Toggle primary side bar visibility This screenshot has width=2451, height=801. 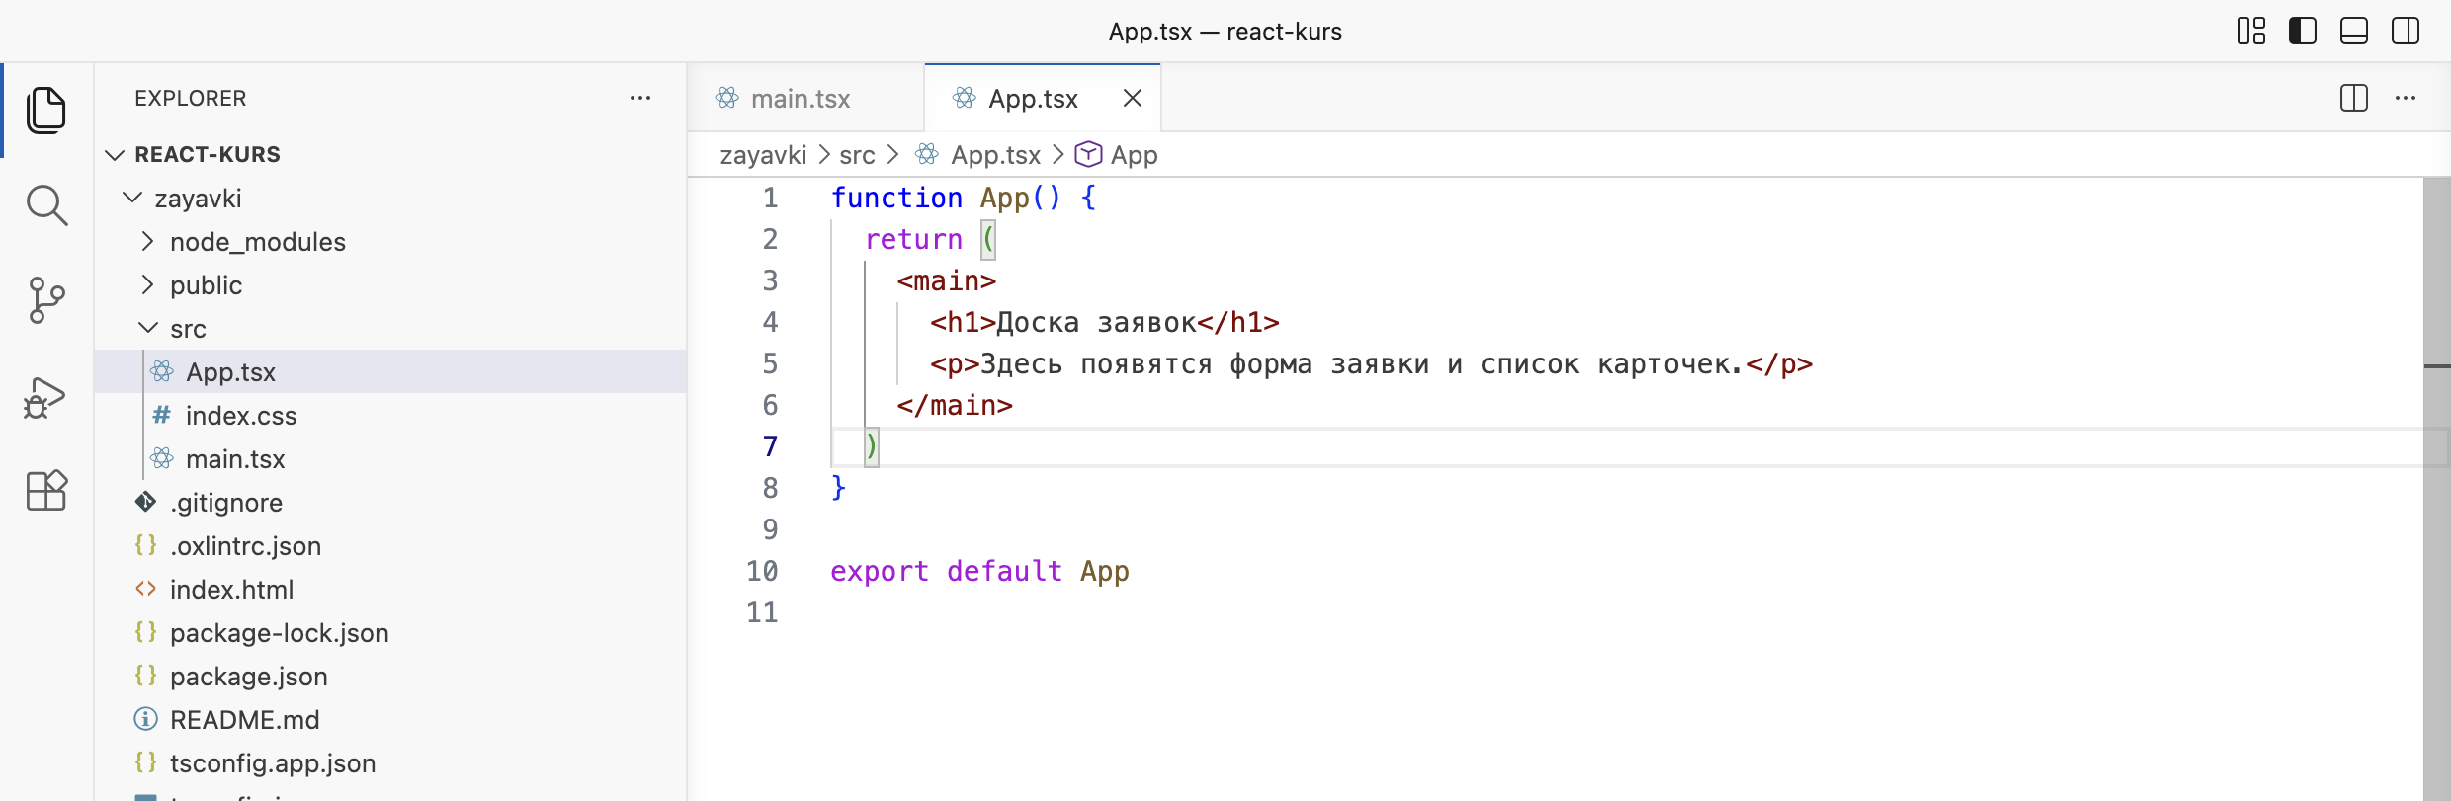coord(2303,32)
